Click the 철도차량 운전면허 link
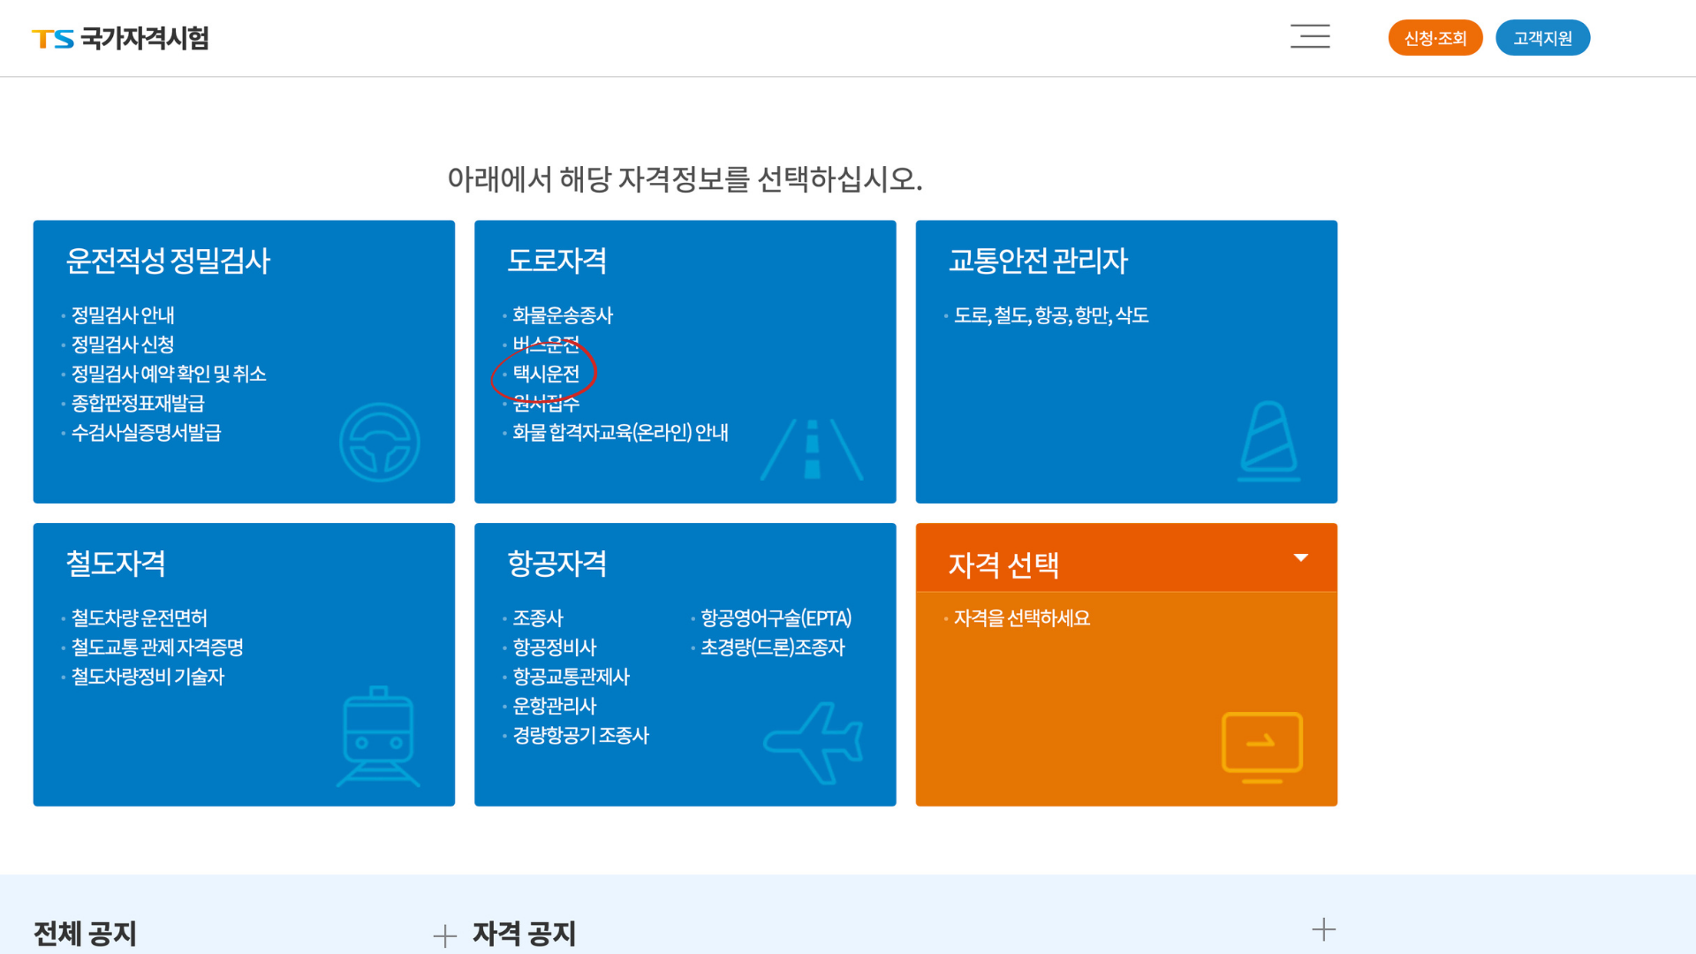Image resolution: width=1696 pixels, height=954 pixels. (139, 617)
